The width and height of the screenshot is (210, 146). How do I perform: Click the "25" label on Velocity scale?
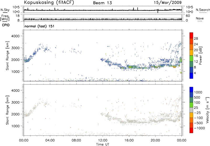(196, 108)
